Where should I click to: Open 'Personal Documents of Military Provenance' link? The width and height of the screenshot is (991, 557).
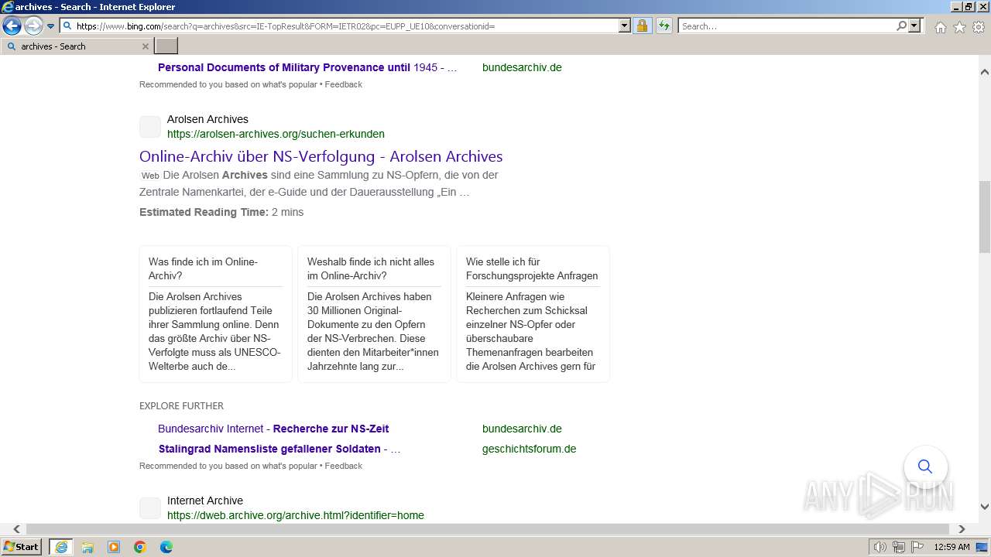click(307, 67)
